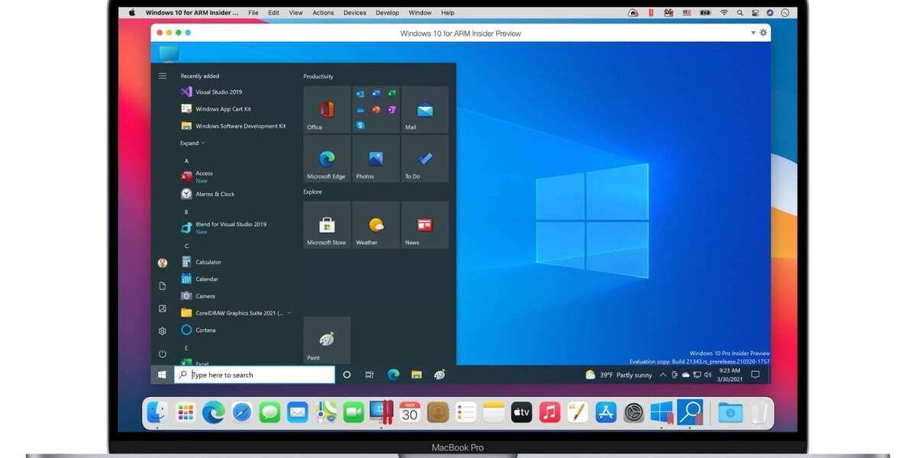Screen dimensions: 916x458
Task: Toggle the Start menu hamburger navigation
Action: click(x=163, y=76)
